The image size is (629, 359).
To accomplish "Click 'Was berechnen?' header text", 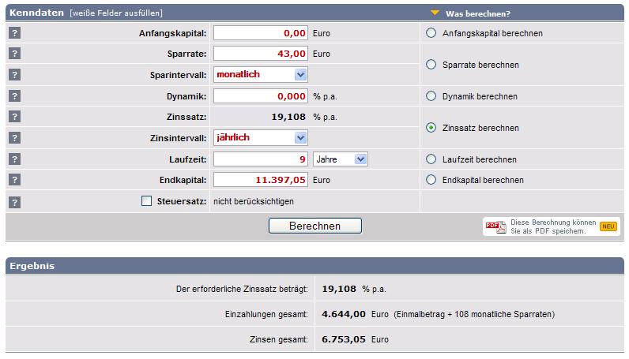I will point(478,13).
